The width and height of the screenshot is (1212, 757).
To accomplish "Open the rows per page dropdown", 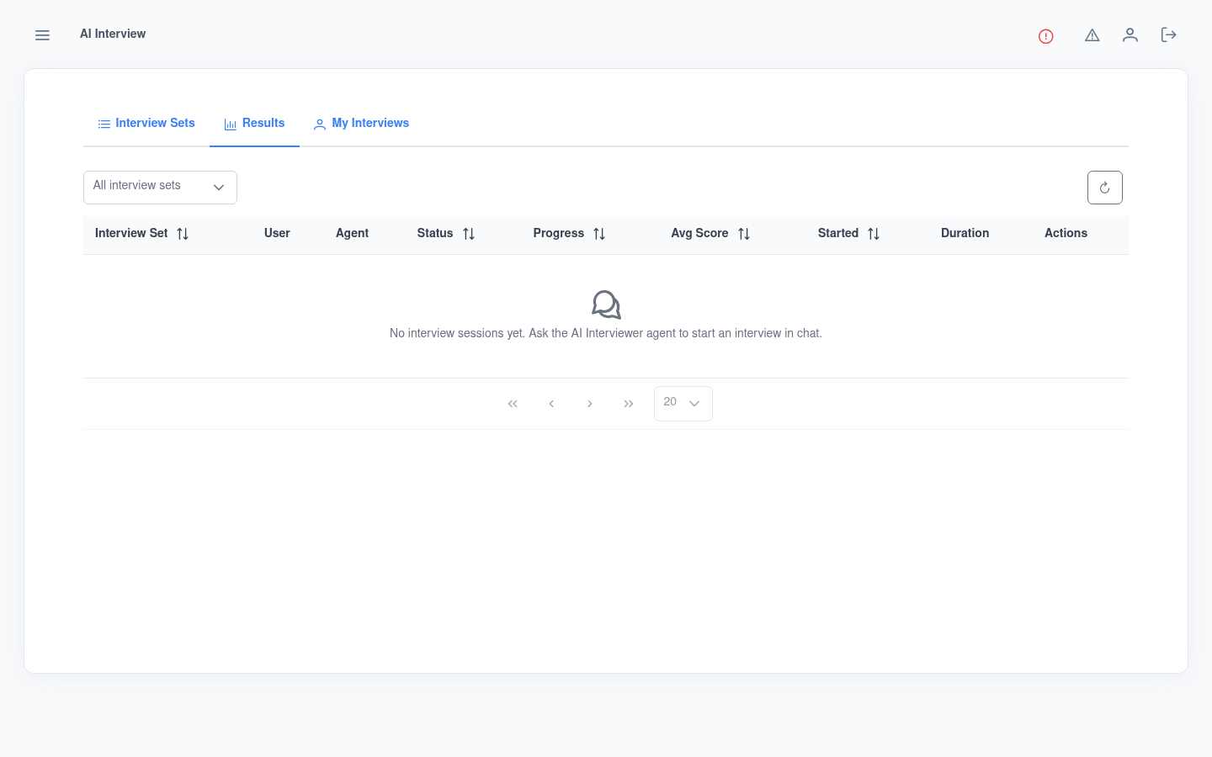I will tap(683, 404).
